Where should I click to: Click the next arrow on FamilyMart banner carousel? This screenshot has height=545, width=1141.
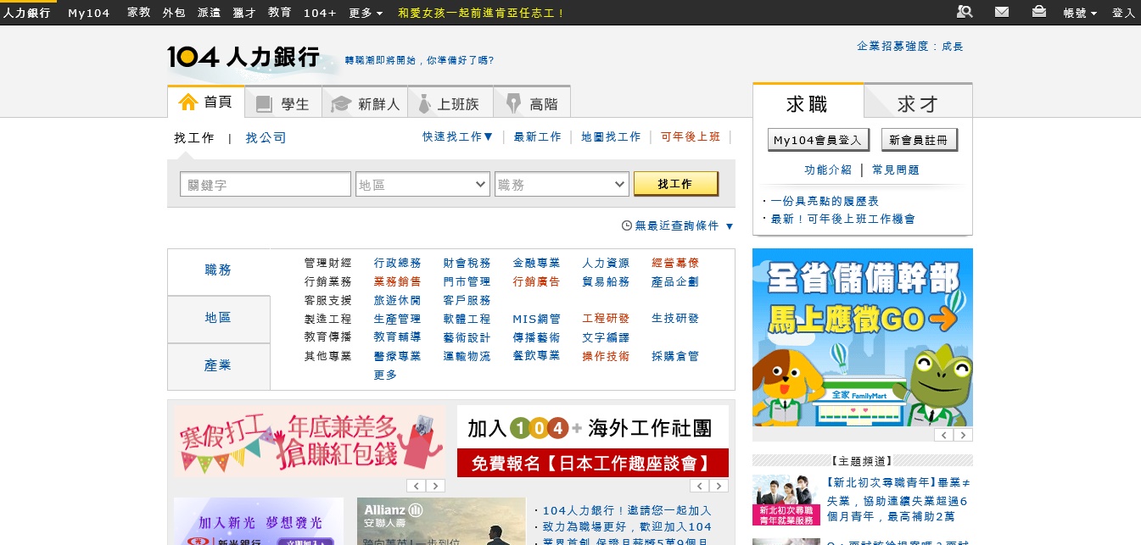tap(964, 434)
